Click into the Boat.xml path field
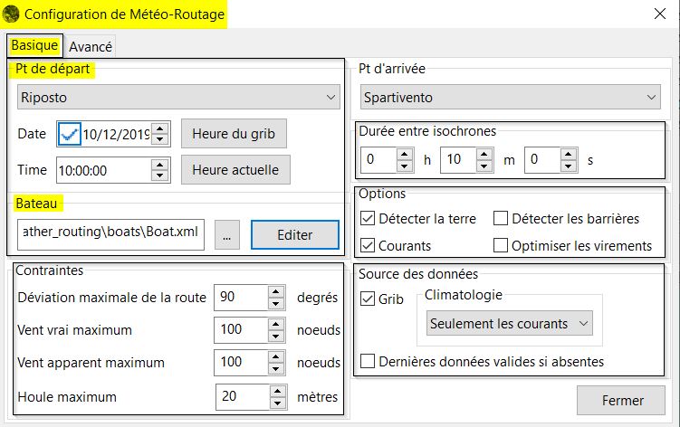The width and height of the screenshot is (680, 427). 110,234
